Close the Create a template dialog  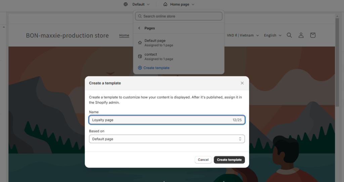[x=242, y=83]
